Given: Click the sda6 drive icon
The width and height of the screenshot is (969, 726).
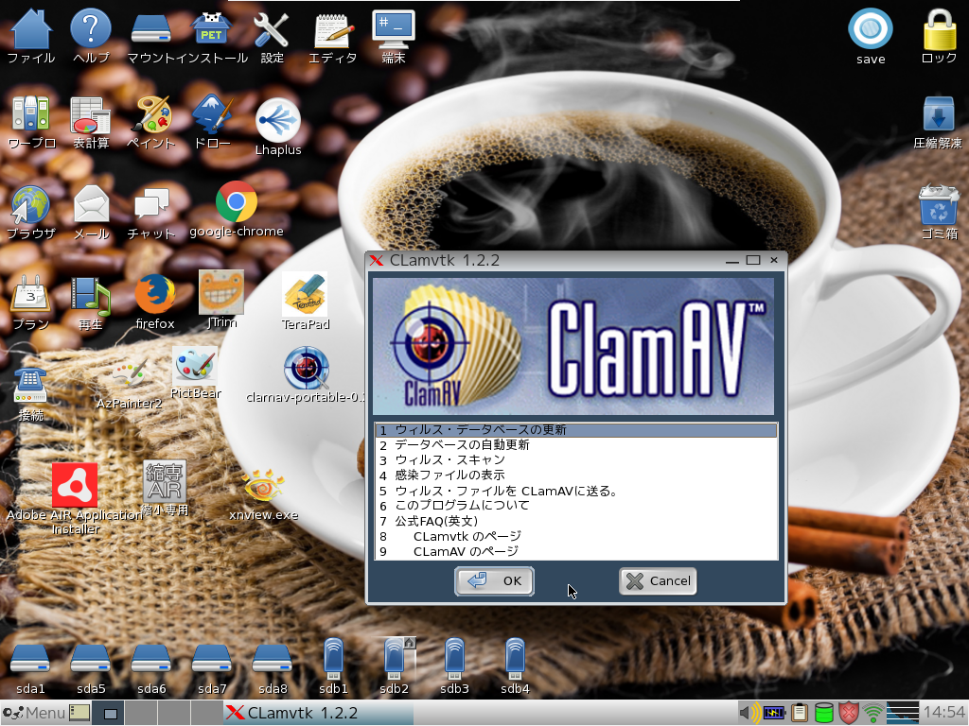Looking at the screenshot, I should (x=151, y=659).
